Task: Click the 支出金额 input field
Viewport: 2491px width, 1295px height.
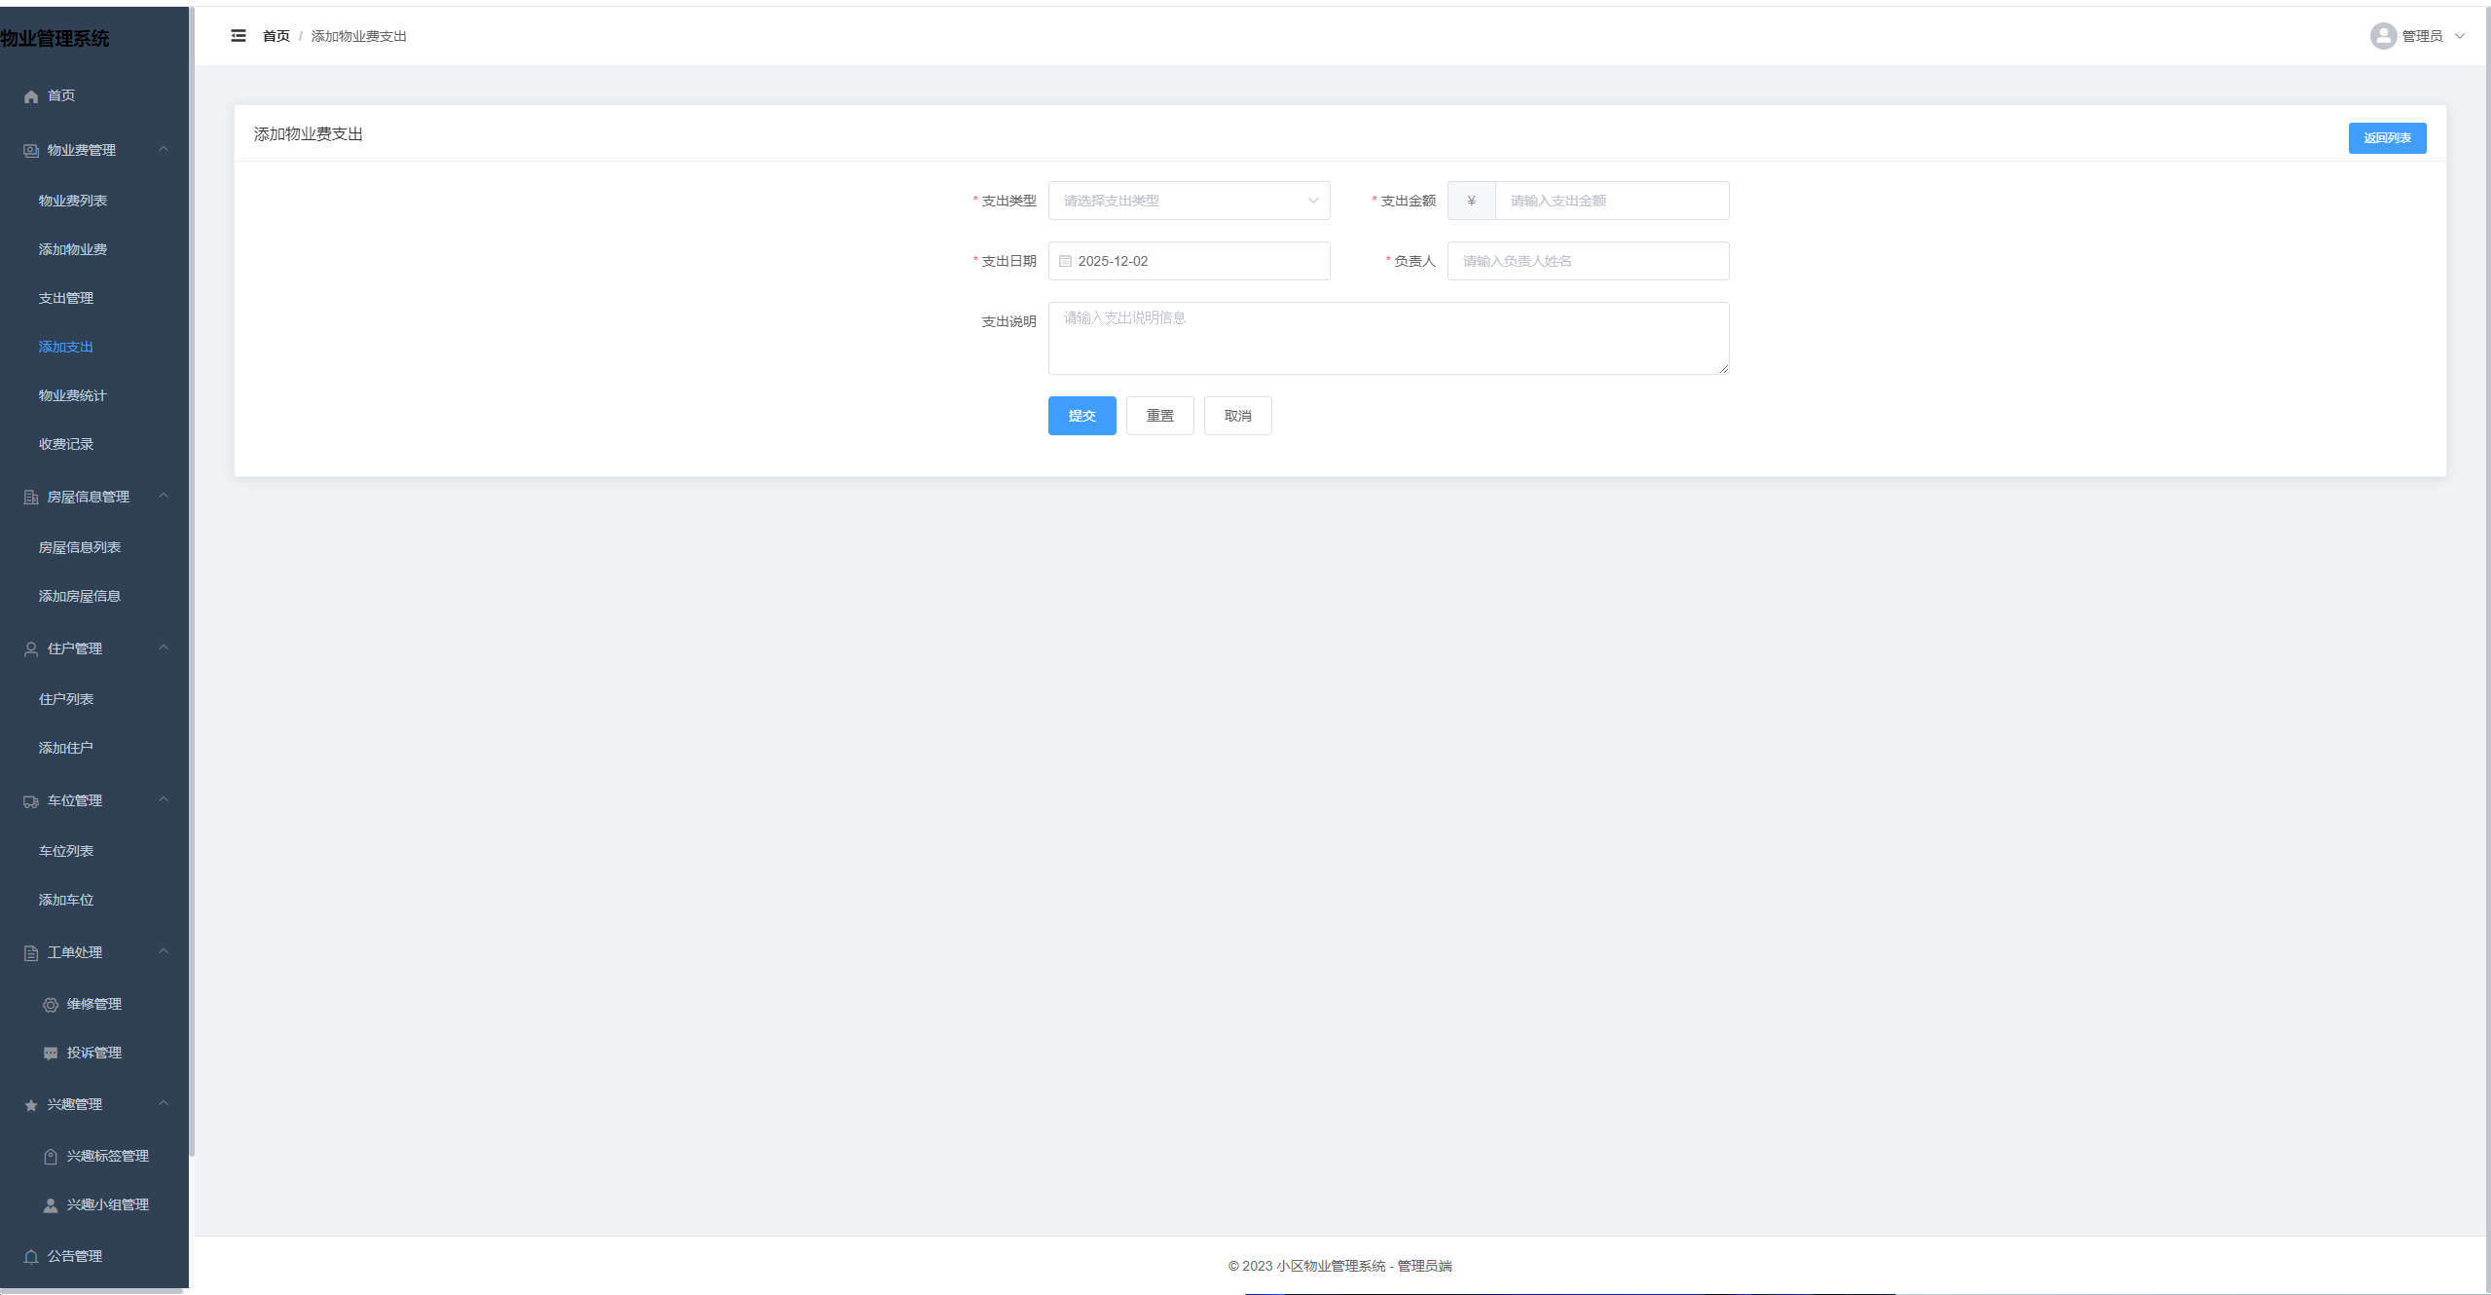Action: pyautogui.click(x=1611, y=201)
